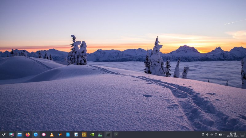The width and height of the screenshot is (246, 138).
Task: Expand hidden system tray icons arrow
Action: click(224, 134)
